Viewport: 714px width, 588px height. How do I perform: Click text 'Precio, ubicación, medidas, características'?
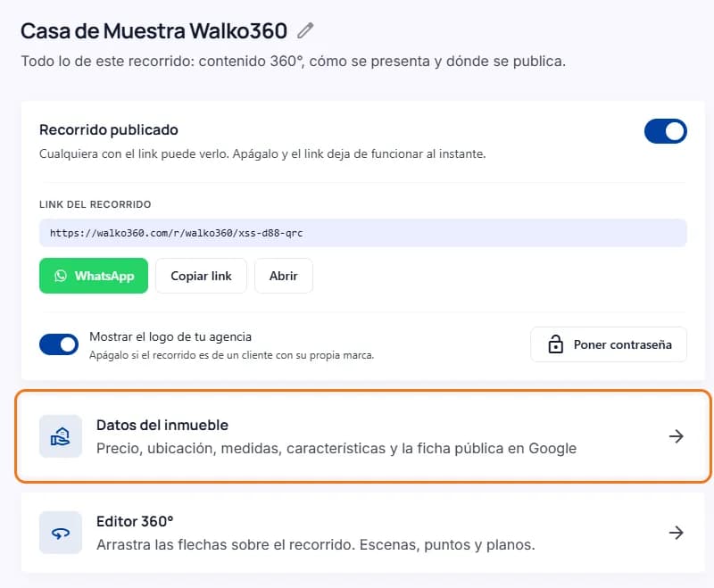pyautogui.click(x=241, y=448)
